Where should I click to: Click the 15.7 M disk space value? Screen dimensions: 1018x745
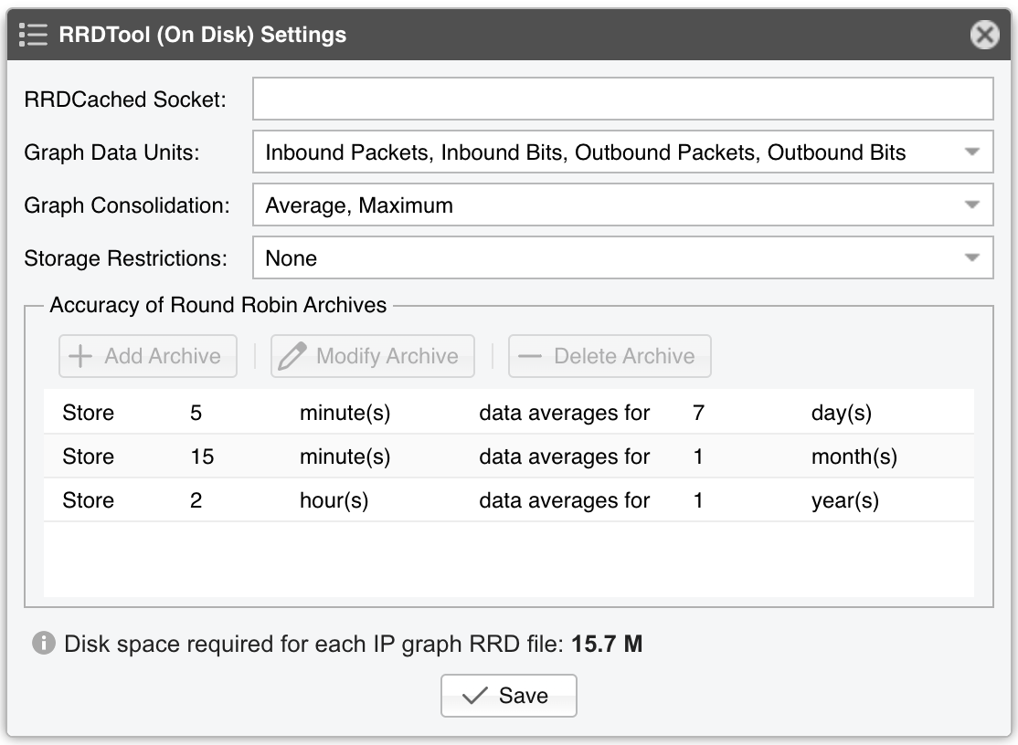pos(607,644)
